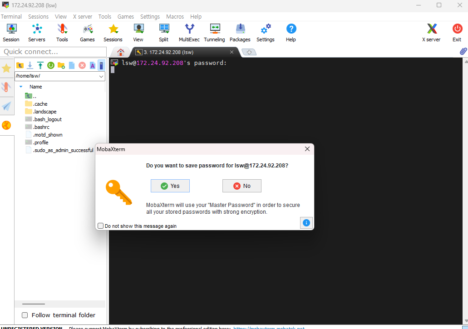Open the Help menu
Viewport: 468px width, 329px height.
pos(196,17)
